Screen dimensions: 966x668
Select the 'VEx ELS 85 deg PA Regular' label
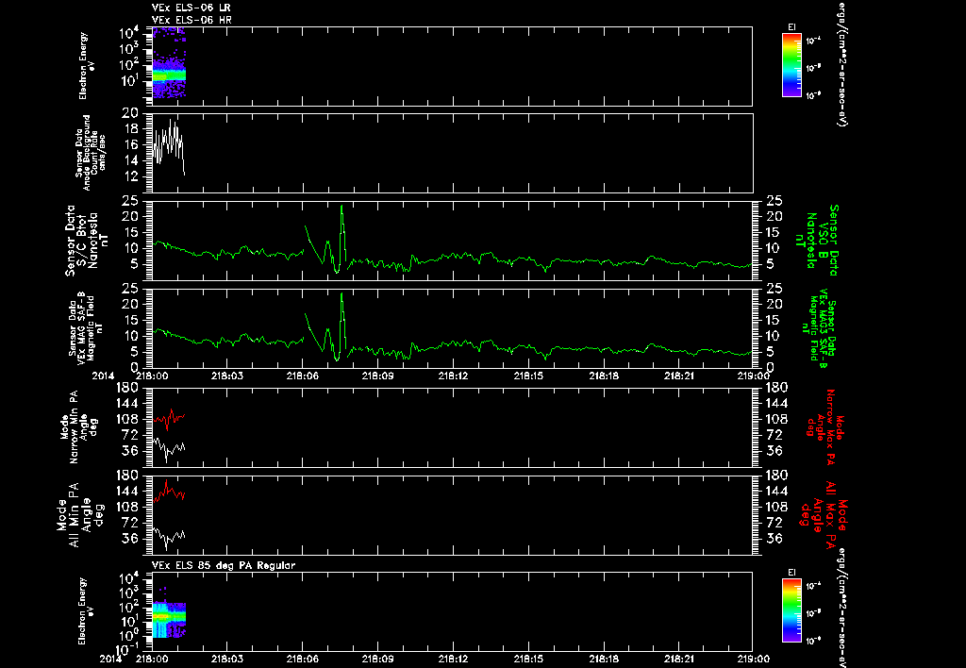(224, 566)
